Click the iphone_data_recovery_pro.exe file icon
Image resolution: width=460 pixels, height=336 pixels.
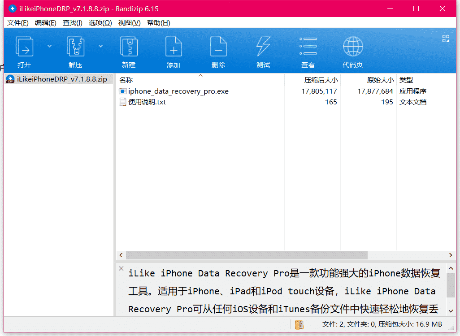pos(123,91)
